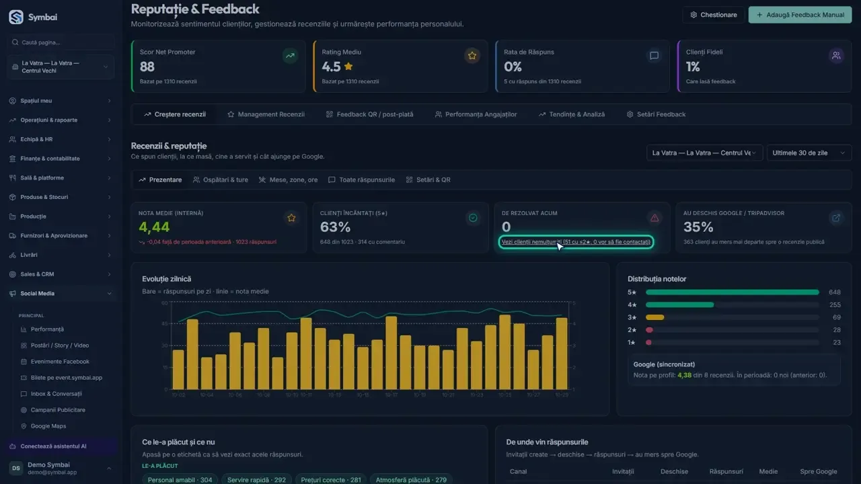Click the Chestionare button
Viewport: 861px width, 484px height.
point(714,15)
